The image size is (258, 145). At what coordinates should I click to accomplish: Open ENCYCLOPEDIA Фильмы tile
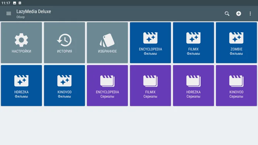[150, 43]
